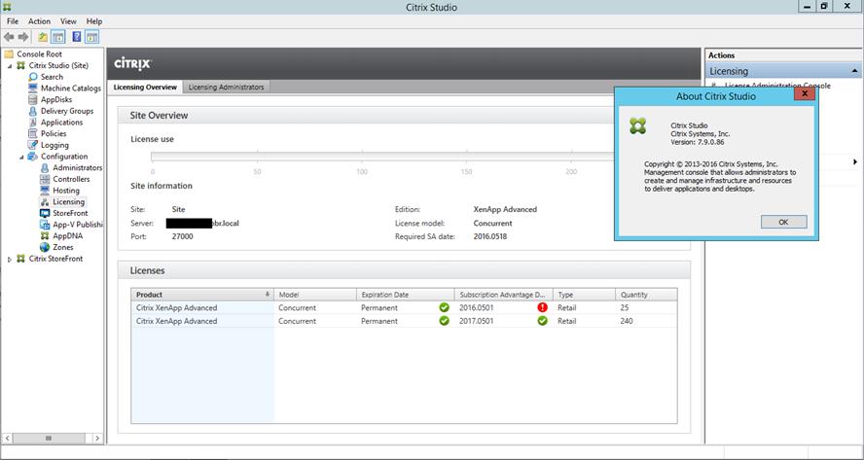The image size is (864, 460).
Task: Expand the Citrix StoreFront tree node
Action: 10,259
